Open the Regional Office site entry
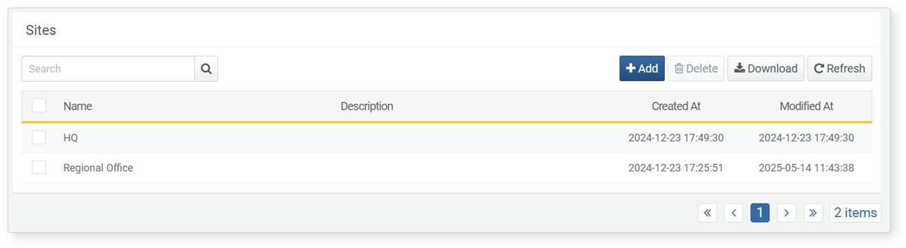Viewport: 906px width, 248px height. pos(99,168)
